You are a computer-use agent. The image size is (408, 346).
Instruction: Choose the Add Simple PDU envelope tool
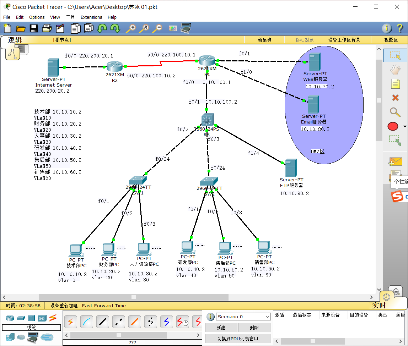click(x=395, y=162)
